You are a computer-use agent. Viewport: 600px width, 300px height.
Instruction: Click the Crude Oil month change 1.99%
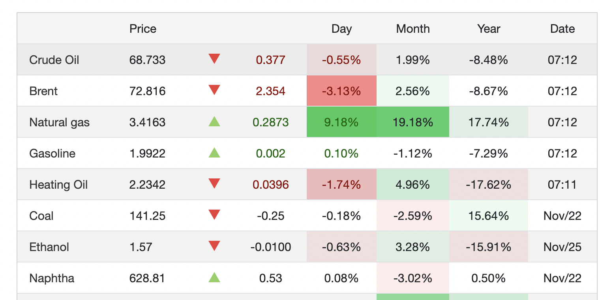(x=413, y=60)
